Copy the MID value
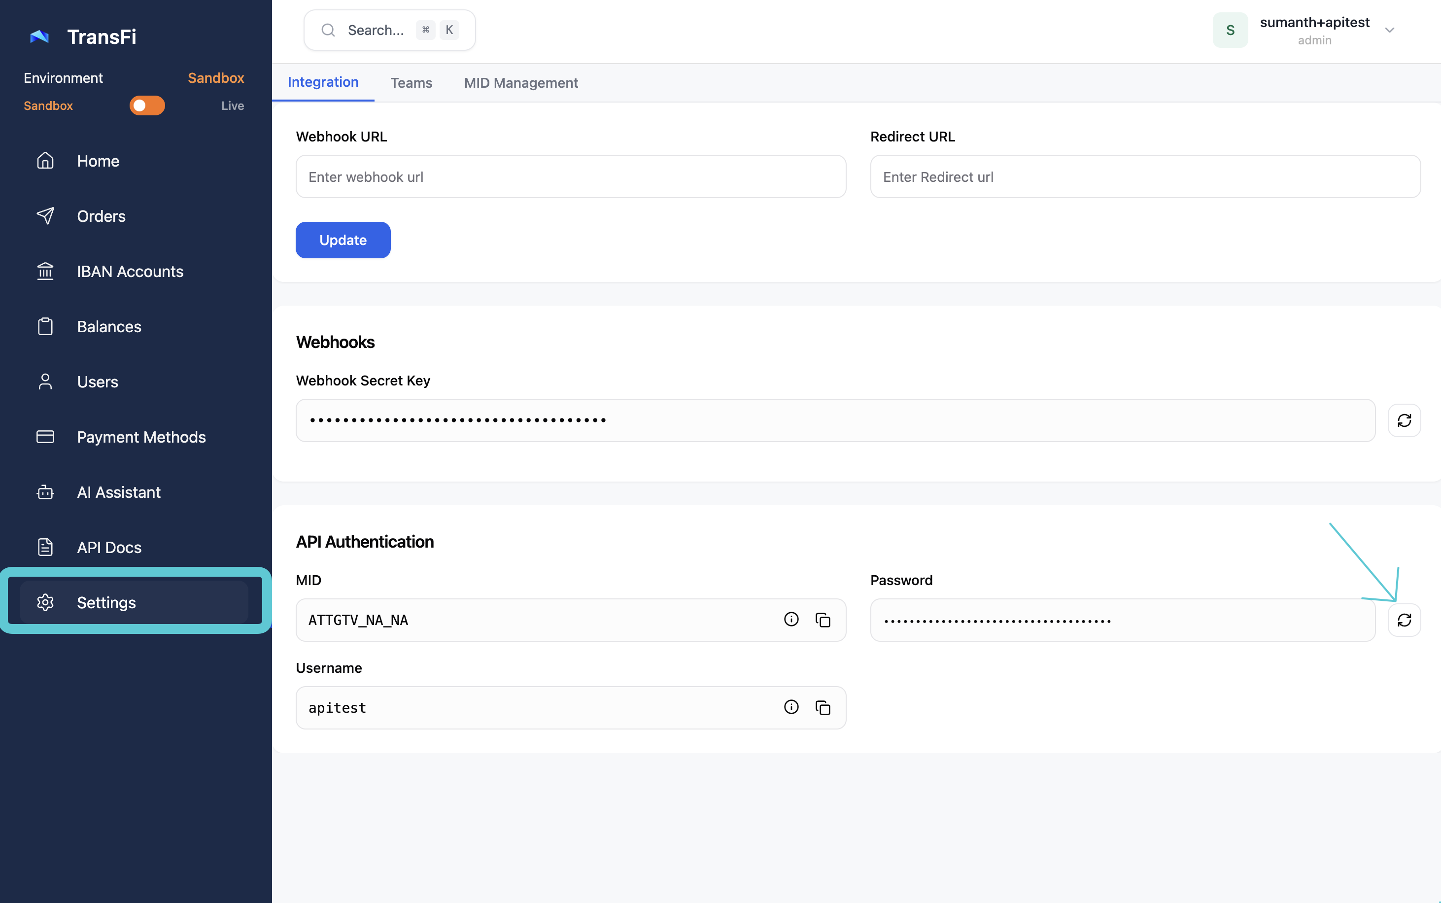The image size is (1441, 903). 823,620
